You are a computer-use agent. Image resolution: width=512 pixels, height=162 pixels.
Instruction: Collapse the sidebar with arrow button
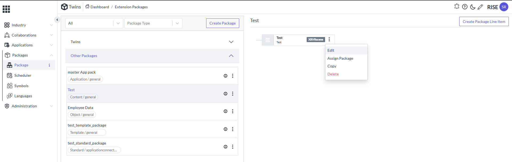tap(57, 20)
